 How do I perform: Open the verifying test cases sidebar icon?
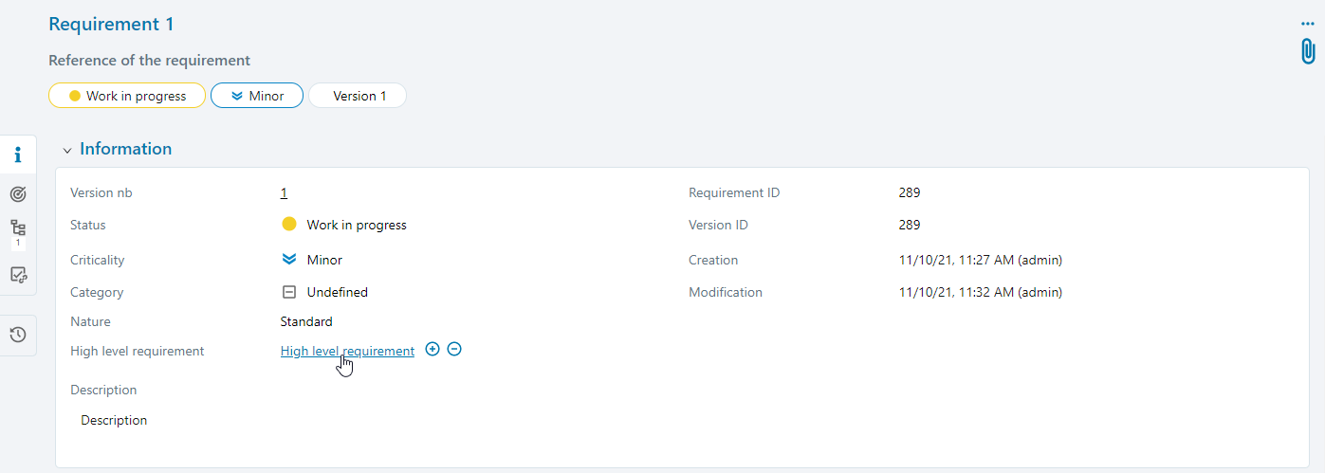pyautogui.click(x=18, y=275)
